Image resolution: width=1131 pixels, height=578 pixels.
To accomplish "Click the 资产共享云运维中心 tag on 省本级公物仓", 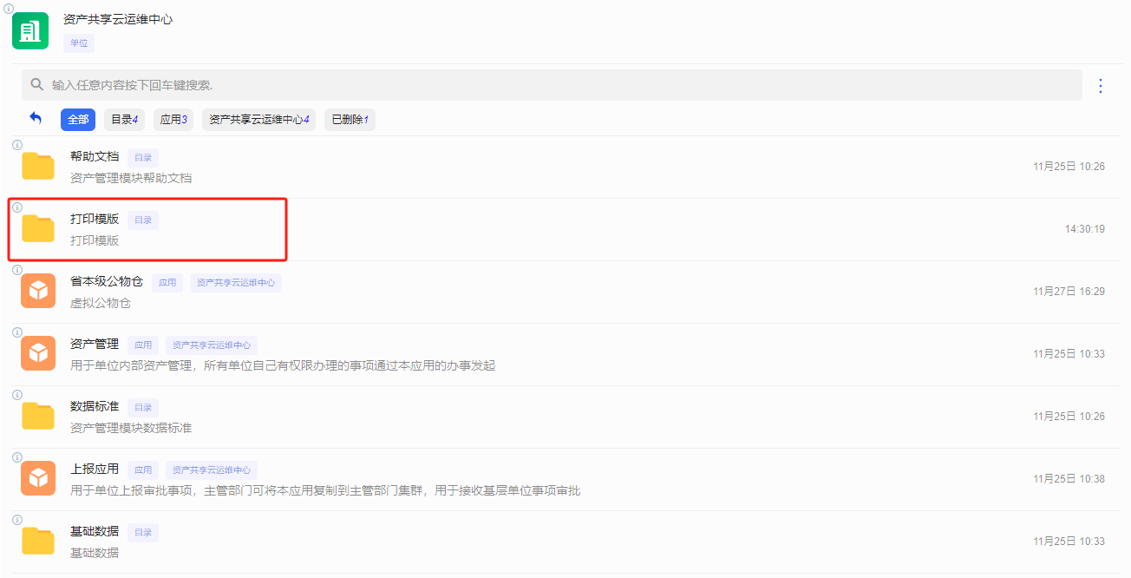I will pyautogui.click(x=235, y=282).
